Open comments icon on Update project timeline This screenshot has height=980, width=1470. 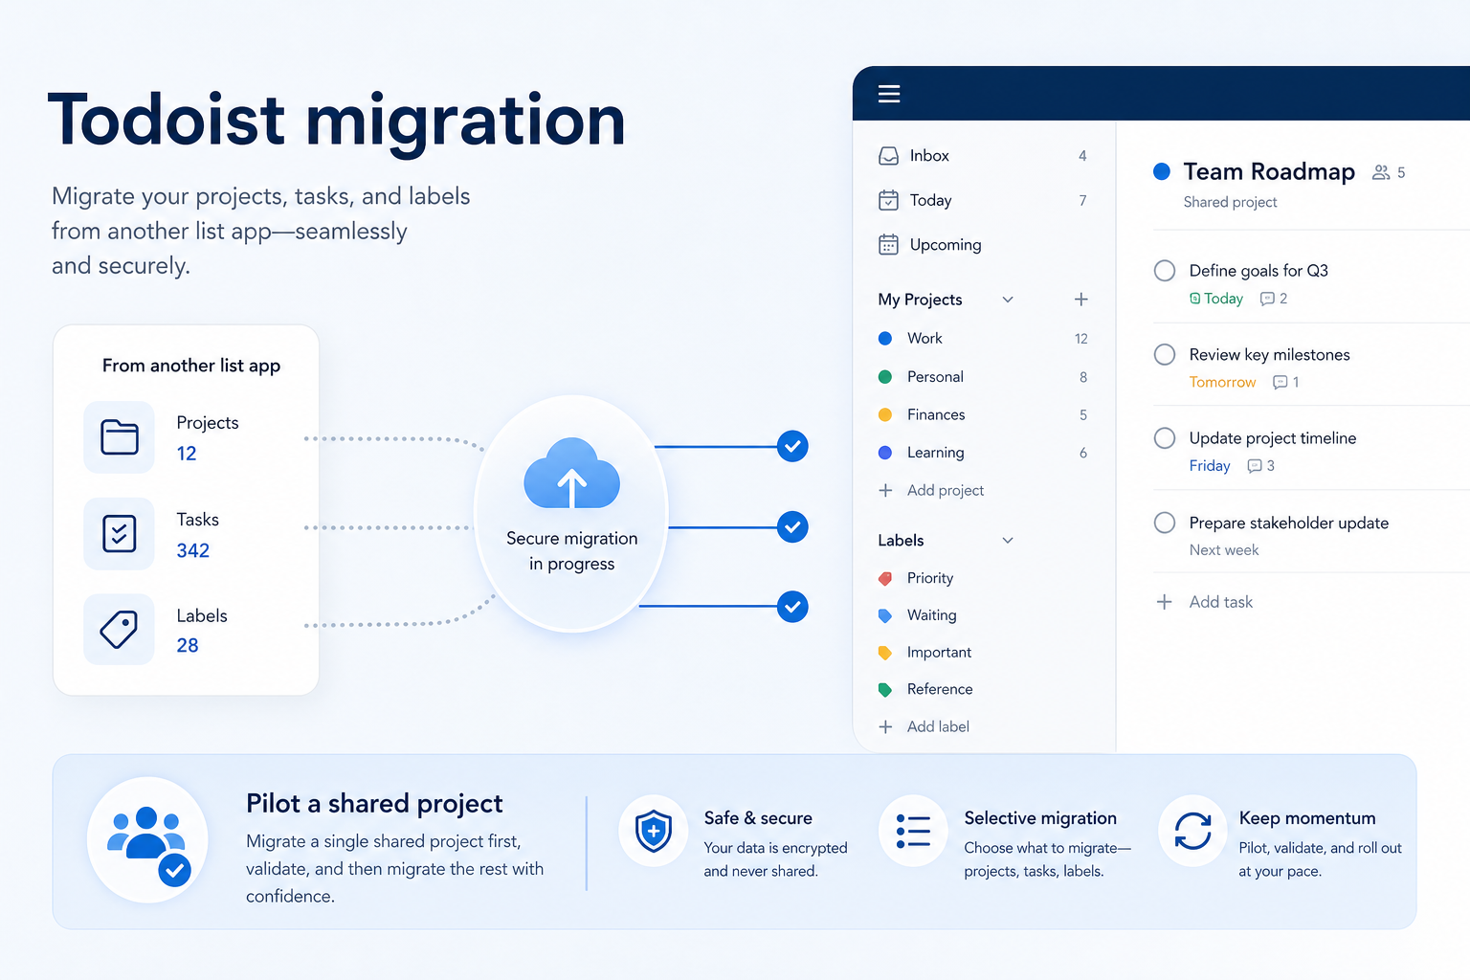click(1255, 466)
